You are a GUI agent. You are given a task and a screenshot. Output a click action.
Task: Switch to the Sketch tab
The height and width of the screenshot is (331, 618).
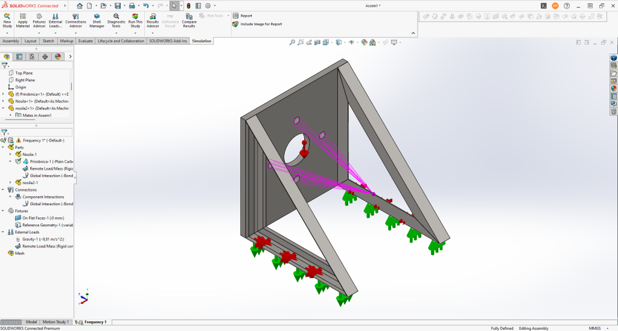click(48, 41)
